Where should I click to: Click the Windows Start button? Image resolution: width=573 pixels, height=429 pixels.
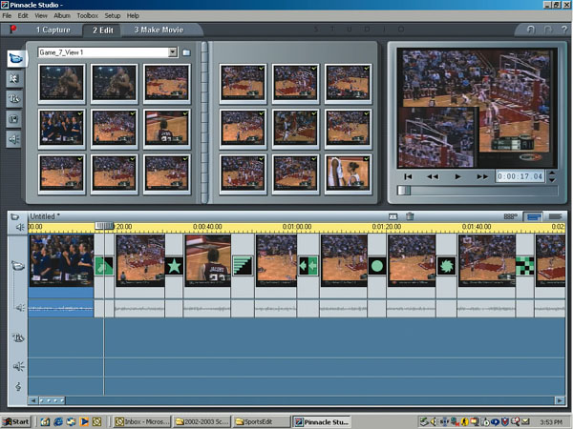(16, 420)
